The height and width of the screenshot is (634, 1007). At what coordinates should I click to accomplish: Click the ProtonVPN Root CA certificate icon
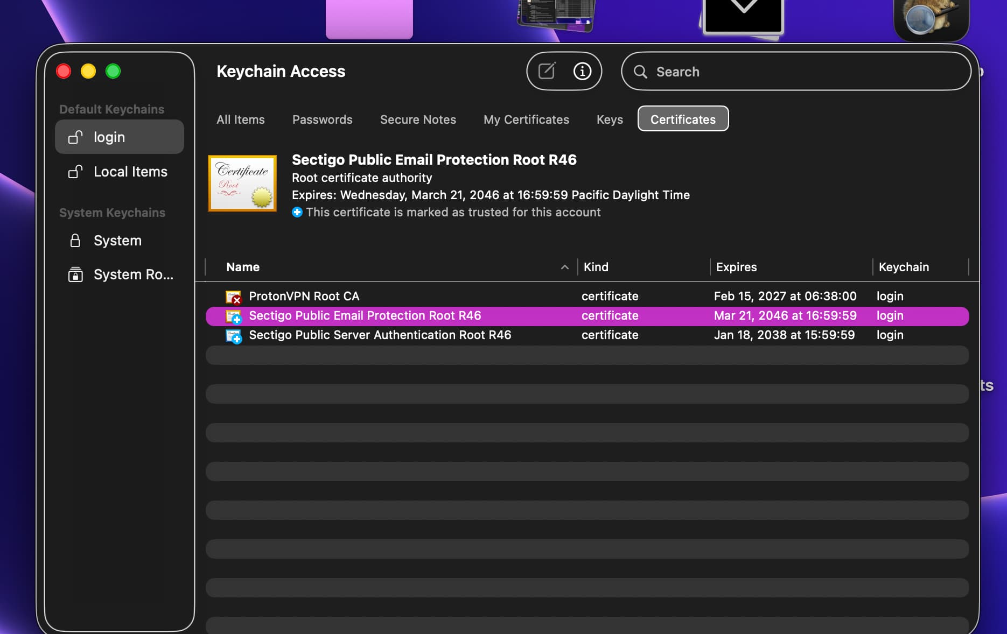coord(233,297)
